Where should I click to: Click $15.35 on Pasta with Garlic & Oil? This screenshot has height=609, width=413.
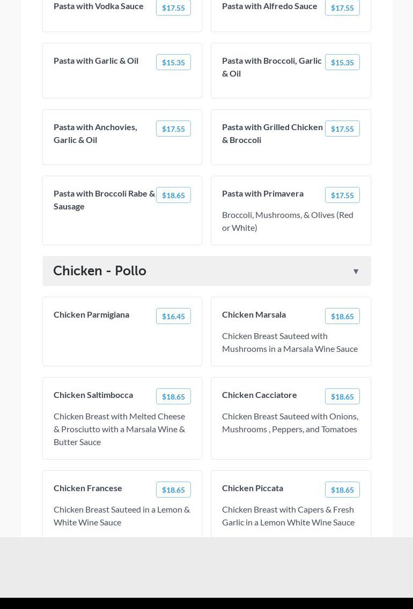(173, 63)
